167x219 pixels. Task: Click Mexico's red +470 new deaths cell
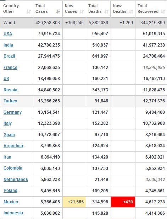point(123,202)
